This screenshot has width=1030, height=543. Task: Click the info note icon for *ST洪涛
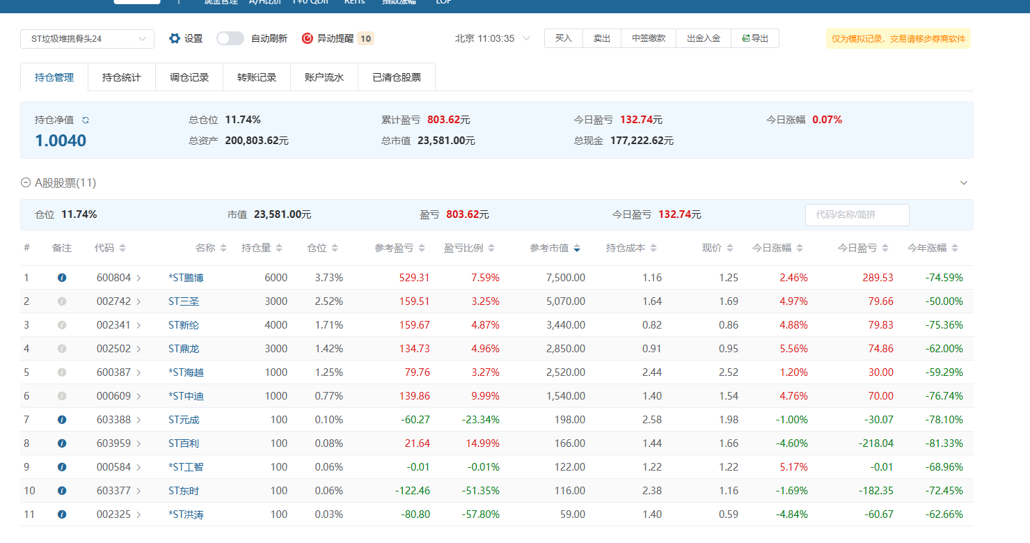(62, 514)
